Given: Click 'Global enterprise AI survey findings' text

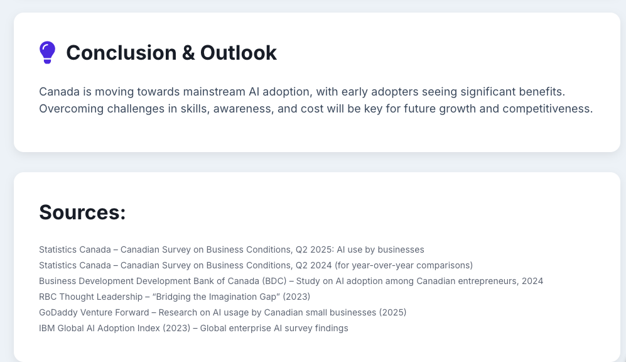Looking at the screenshot, I should click(274, 328).
